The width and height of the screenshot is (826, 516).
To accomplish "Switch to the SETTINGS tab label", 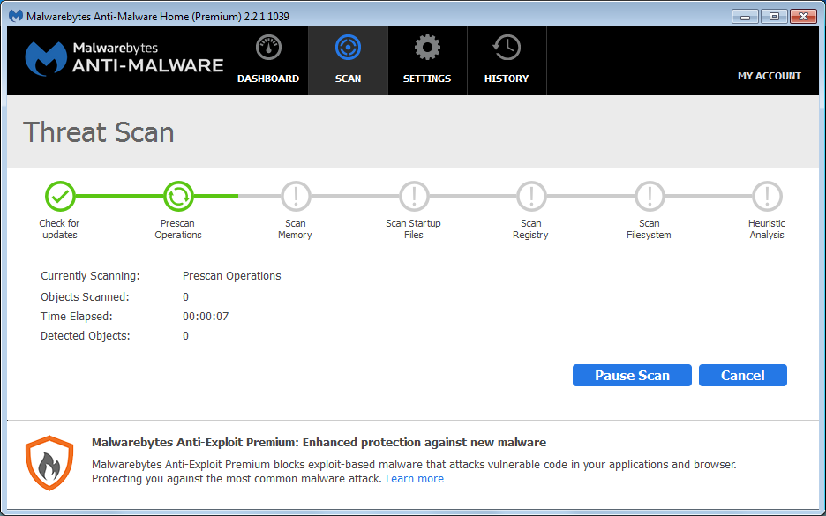I will click(x=427, y=79).
